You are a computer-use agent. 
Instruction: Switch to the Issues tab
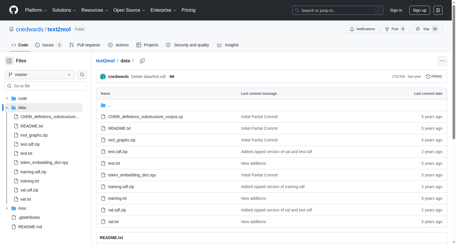click(48, 45)
